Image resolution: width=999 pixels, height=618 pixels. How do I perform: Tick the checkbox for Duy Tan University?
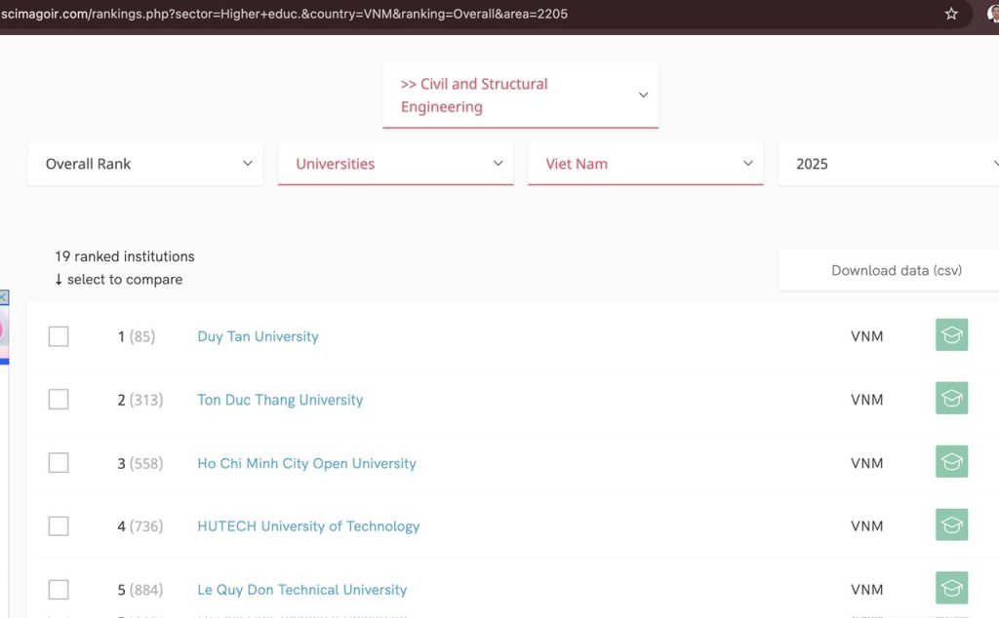pyautogui.click(x=59, y=336)
